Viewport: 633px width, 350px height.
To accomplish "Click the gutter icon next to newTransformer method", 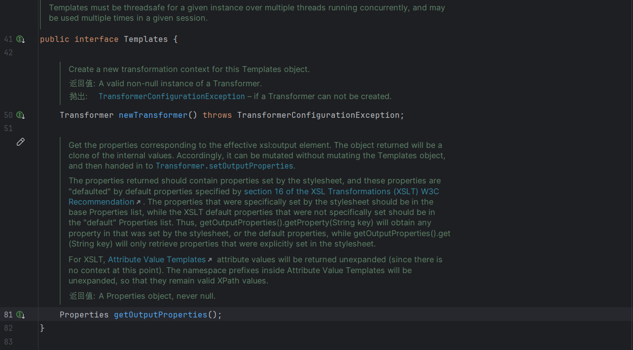I will pyautogui.click(x=20, y=115).
